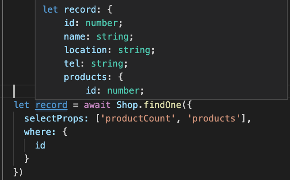This screenshot has height=180, width=290.
Task: Click the let keyword before record assignment
Action: [22, 105]
